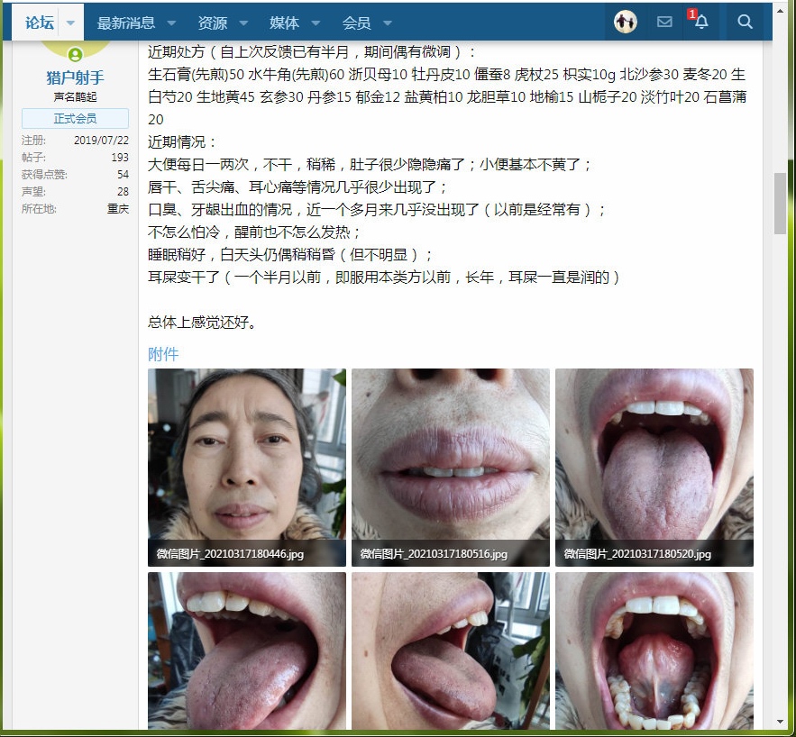Open the 最新消息 menu item
Viewport: 796px width, 737px height.
[125, 23]
